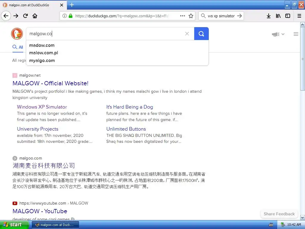Close the 'malgow.com at DuckDuckGo' tab
305x229 pixels.
tap(62, 5)
